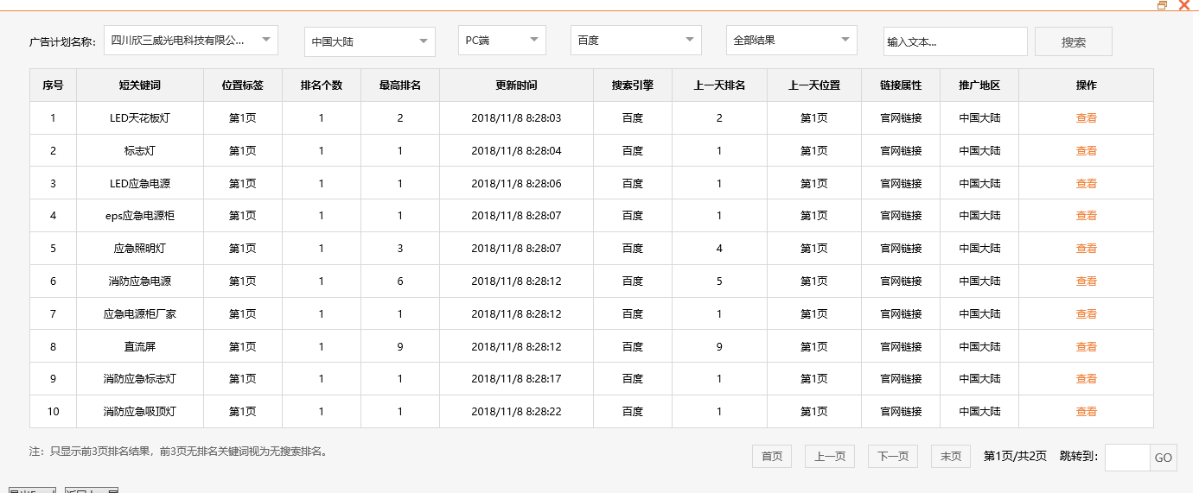Expand the 中国大陆 region dropdown
Viewport: 1199px width, 493px height.
369,41
